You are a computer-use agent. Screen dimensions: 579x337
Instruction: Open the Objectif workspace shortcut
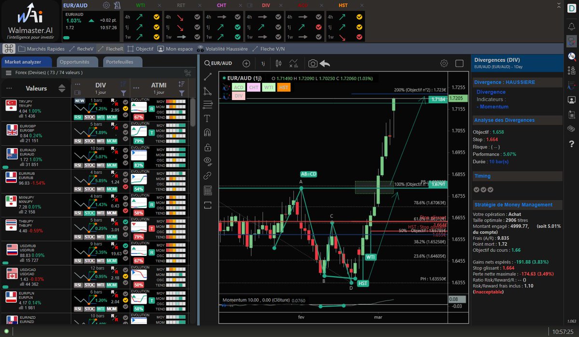(140, 49)
